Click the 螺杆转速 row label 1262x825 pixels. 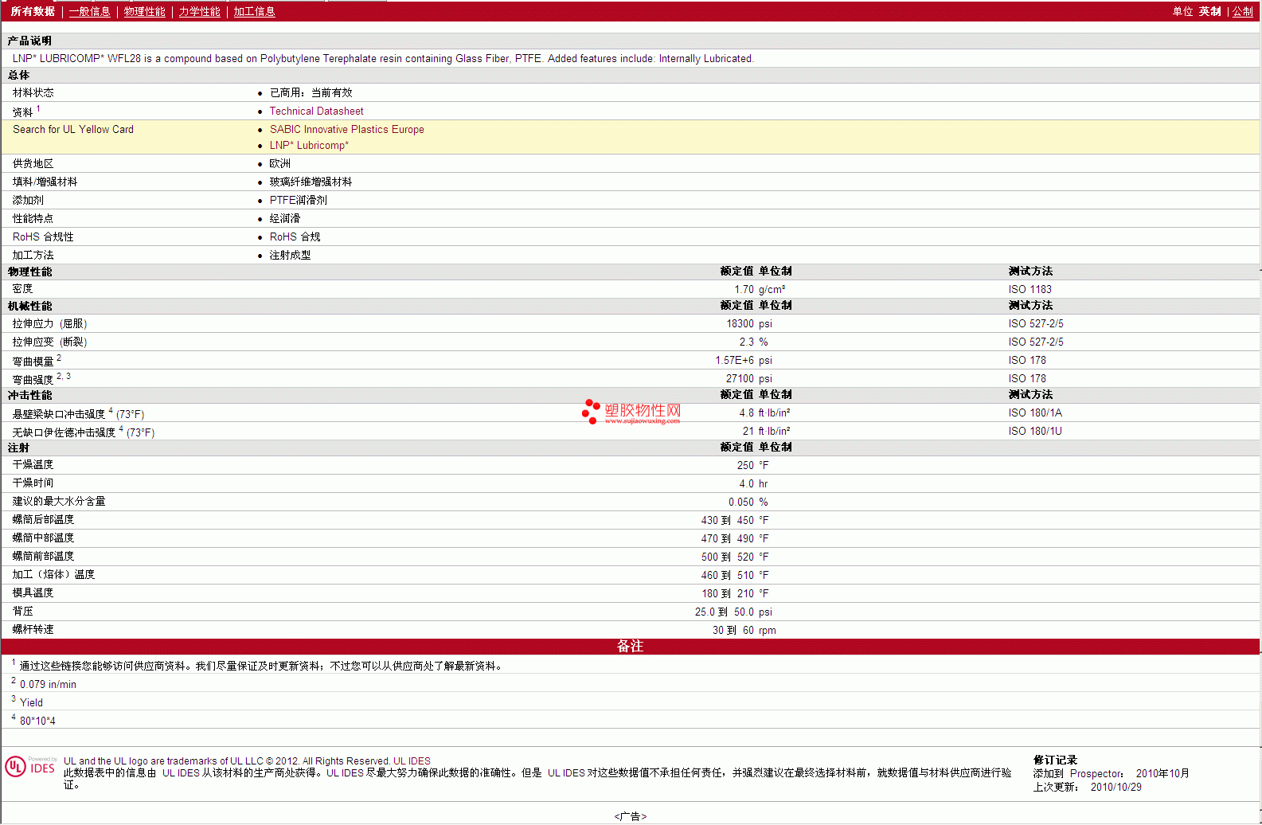(x=33, y=630)
